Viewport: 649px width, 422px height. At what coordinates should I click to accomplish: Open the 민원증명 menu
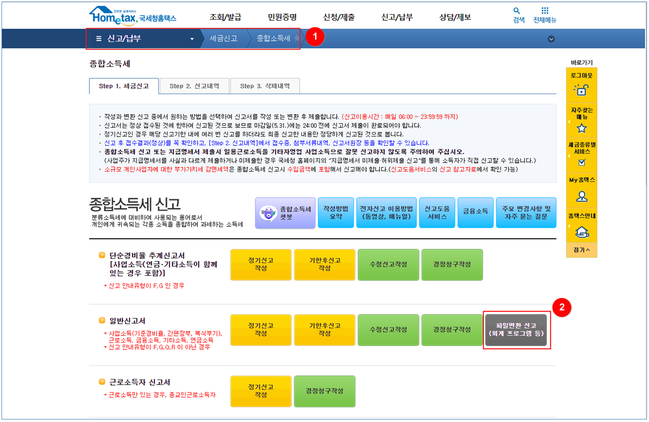pyautogui.click(x=282, y=17)
